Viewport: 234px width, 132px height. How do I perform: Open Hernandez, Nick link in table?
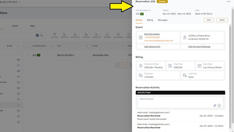(x=100, y=55)
